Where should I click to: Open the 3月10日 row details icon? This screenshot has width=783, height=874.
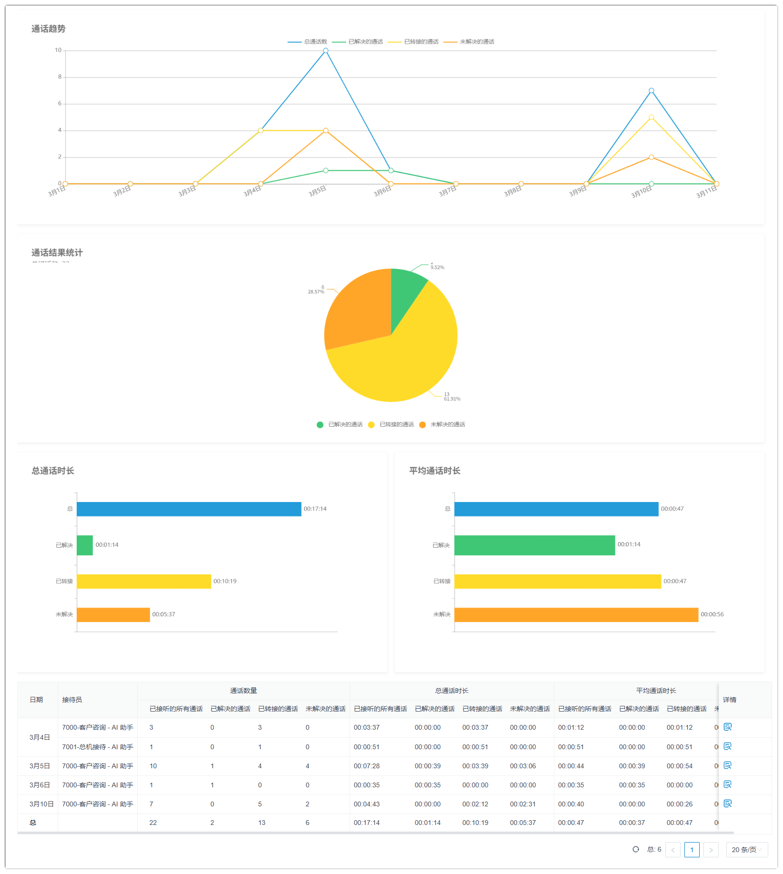pos(727,804)
